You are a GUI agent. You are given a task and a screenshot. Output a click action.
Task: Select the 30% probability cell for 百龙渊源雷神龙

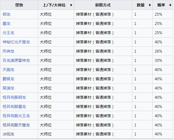click(x=163, y=61)
